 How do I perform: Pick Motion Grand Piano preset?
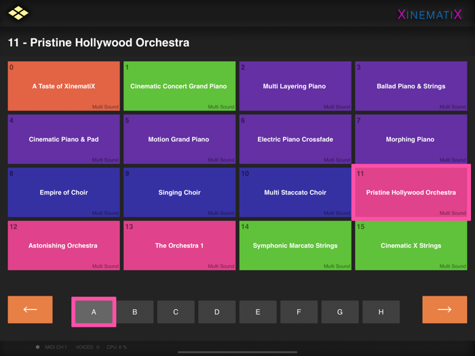[179, 139]
